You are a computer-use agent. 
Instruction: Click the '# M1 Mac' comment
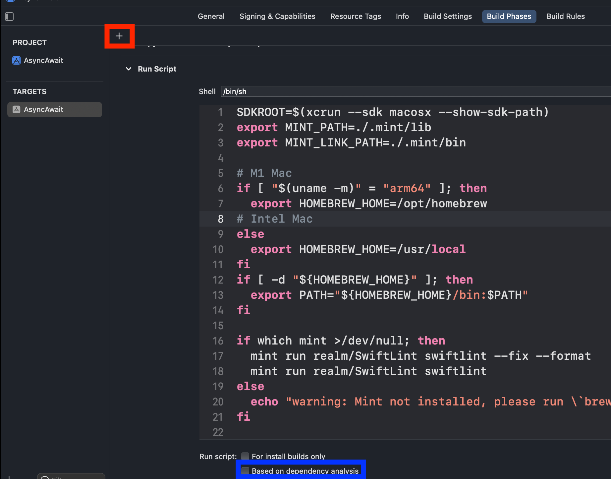point(264,173)
